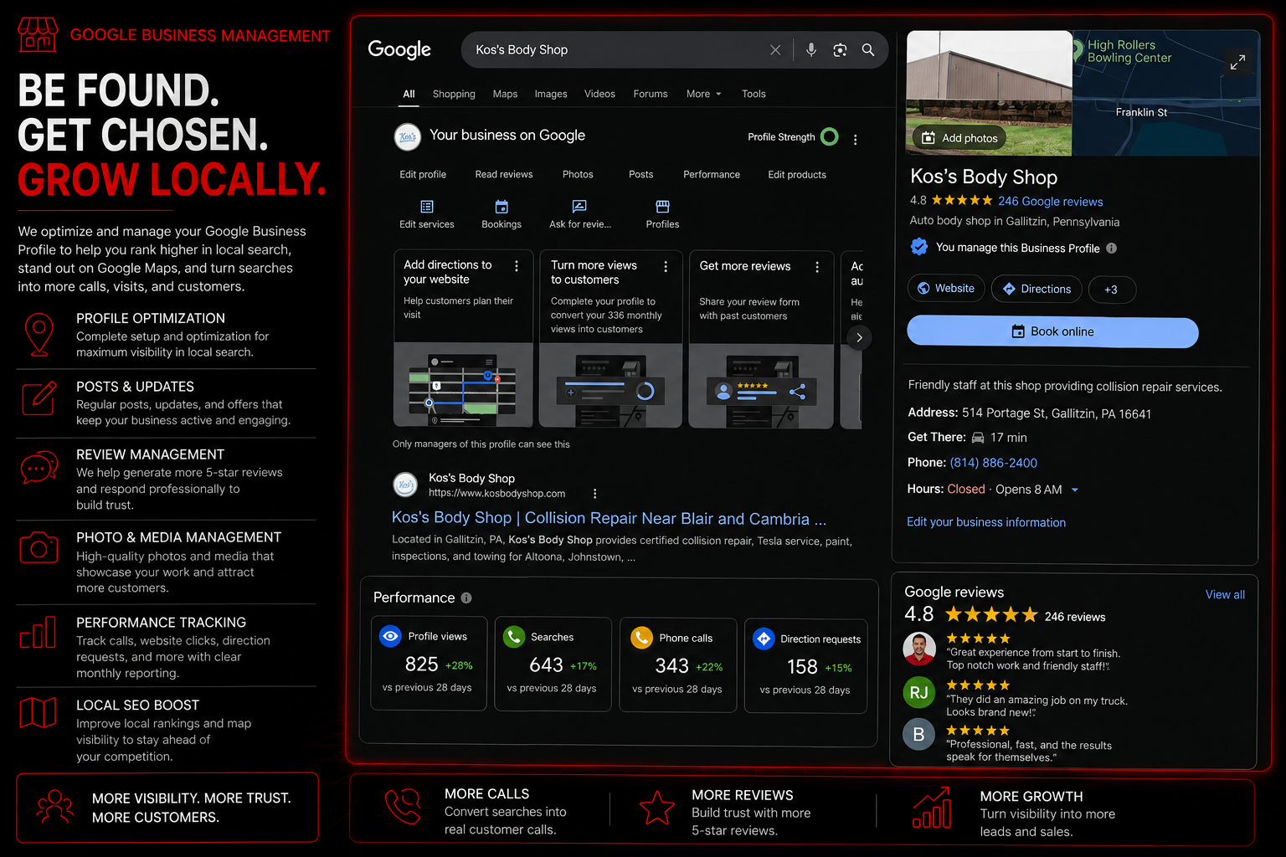Click the RJ reviewer avatar
The width and height of the screenshot is (1286, 857).
tap(918, 692)
